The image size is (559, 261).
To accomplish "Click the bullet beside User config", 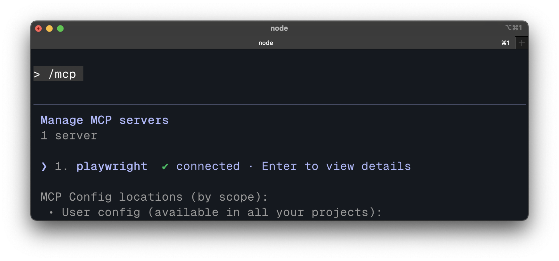I will click(51, 212).
